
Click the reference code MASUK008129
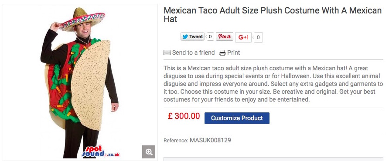coord(210,141)
